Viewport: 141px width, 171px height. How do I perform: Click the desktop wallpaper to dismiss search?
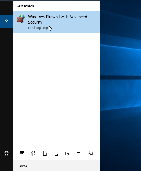(x=120, y=85)
